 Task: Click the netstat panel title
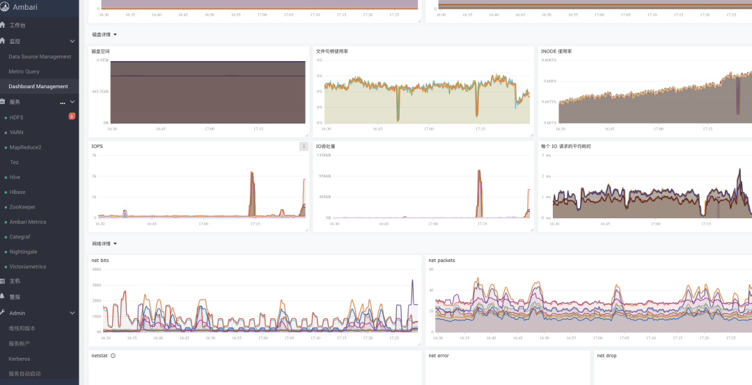(x=100, y=356)
